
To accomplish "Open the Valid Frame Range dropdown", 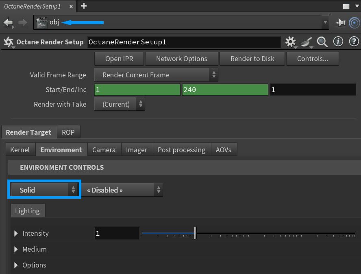I will point(156,75).
